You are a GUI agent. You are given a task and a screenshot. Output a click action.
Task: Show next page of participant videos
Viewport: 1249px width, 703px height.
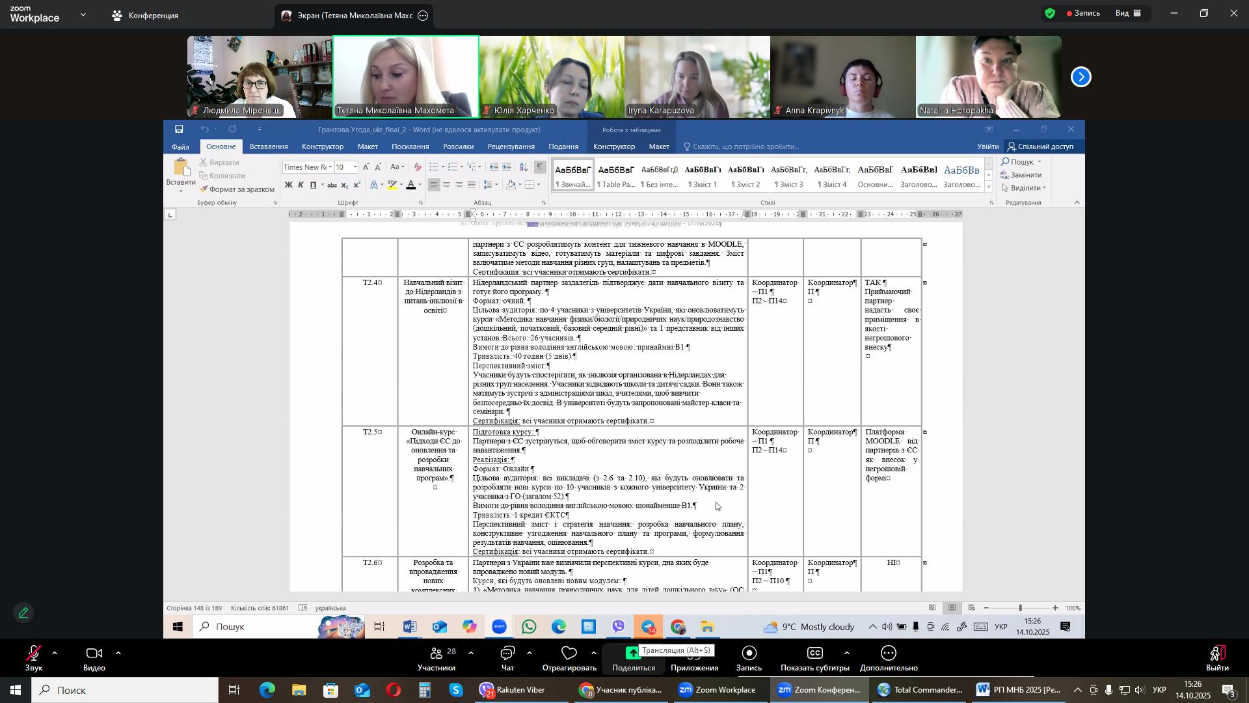tap(1081, 77)
